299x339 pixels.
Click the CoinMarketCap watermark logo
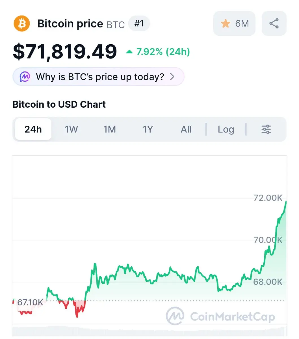175,316
